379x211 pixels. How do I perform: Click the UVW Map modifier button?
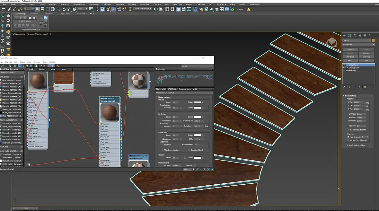tap(366, 57)
